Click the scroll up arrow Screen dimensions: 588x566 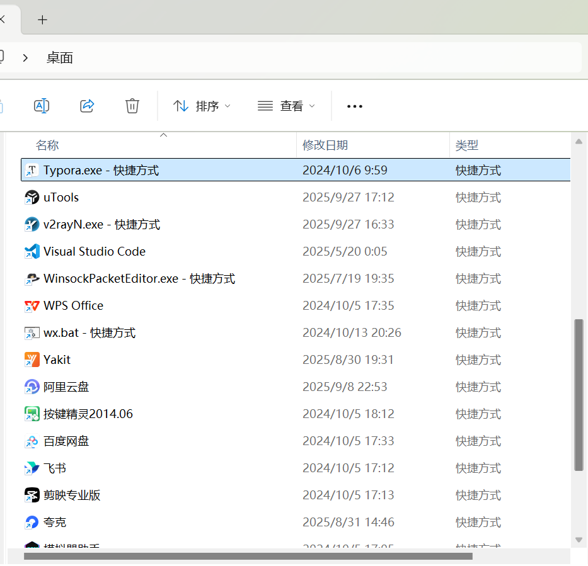point(579,142)
